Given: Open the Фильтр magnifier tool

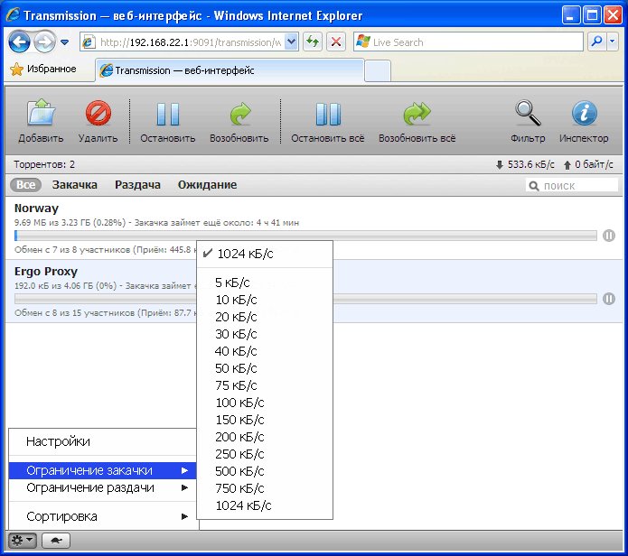Looking at the screenshot, I should coord(528,113).
